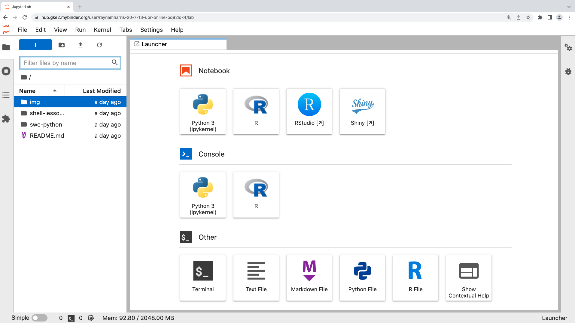Launch a Python 3 notebook
The width and height of the screenshot is (575, 323).
point(203,111)
